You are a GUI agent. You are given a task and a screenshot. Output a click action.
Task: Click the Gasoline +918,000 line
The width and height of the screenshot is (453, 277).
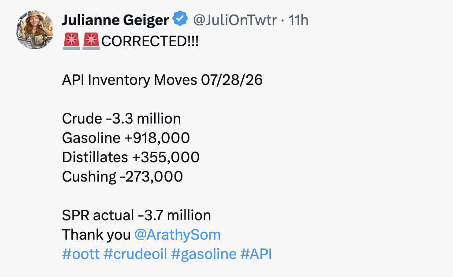click(126, 138)
